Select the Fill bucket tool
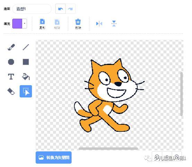Image resolution: width=192 pixels, height=167 pixels. [26, 77]
